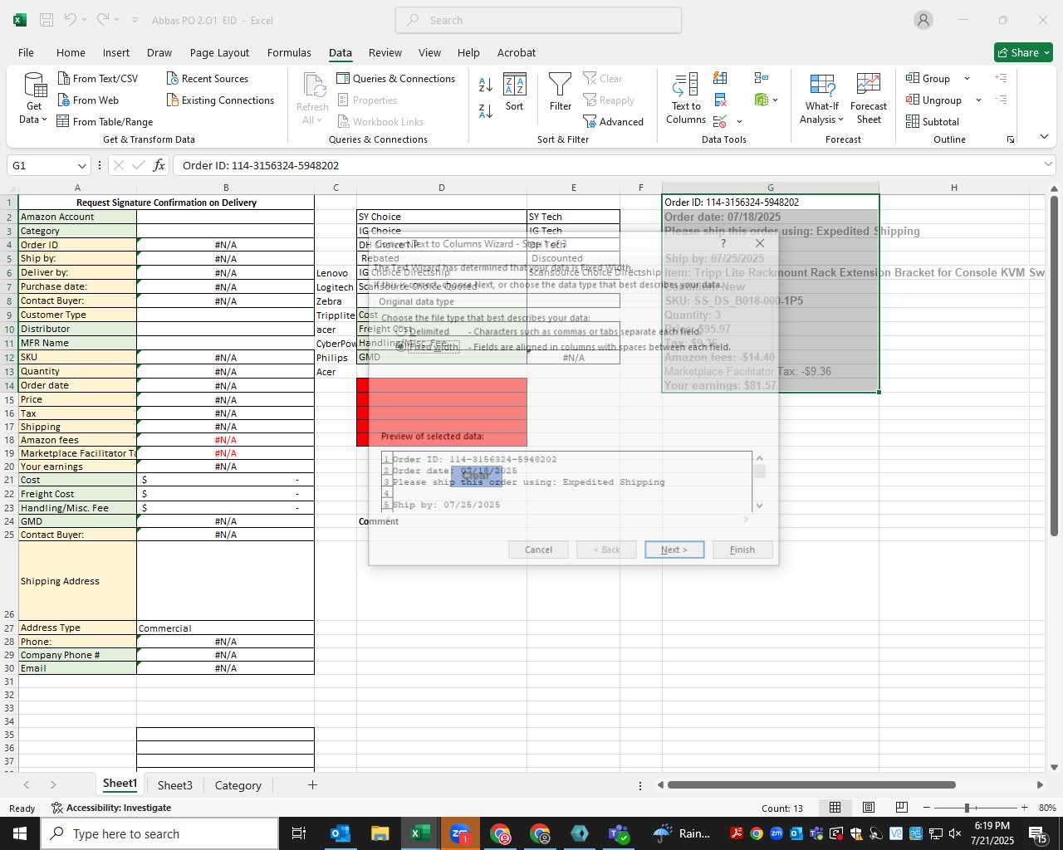1063x850 pixels.
Task: Click Finish in the wizard dialog
Action: point(742,550)
